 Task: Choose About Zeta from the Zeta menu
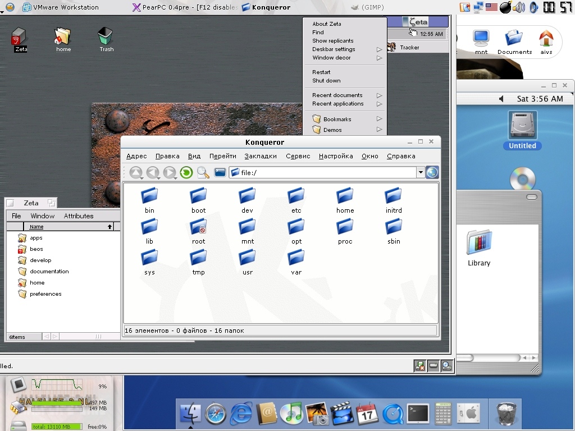pos(327,24)
